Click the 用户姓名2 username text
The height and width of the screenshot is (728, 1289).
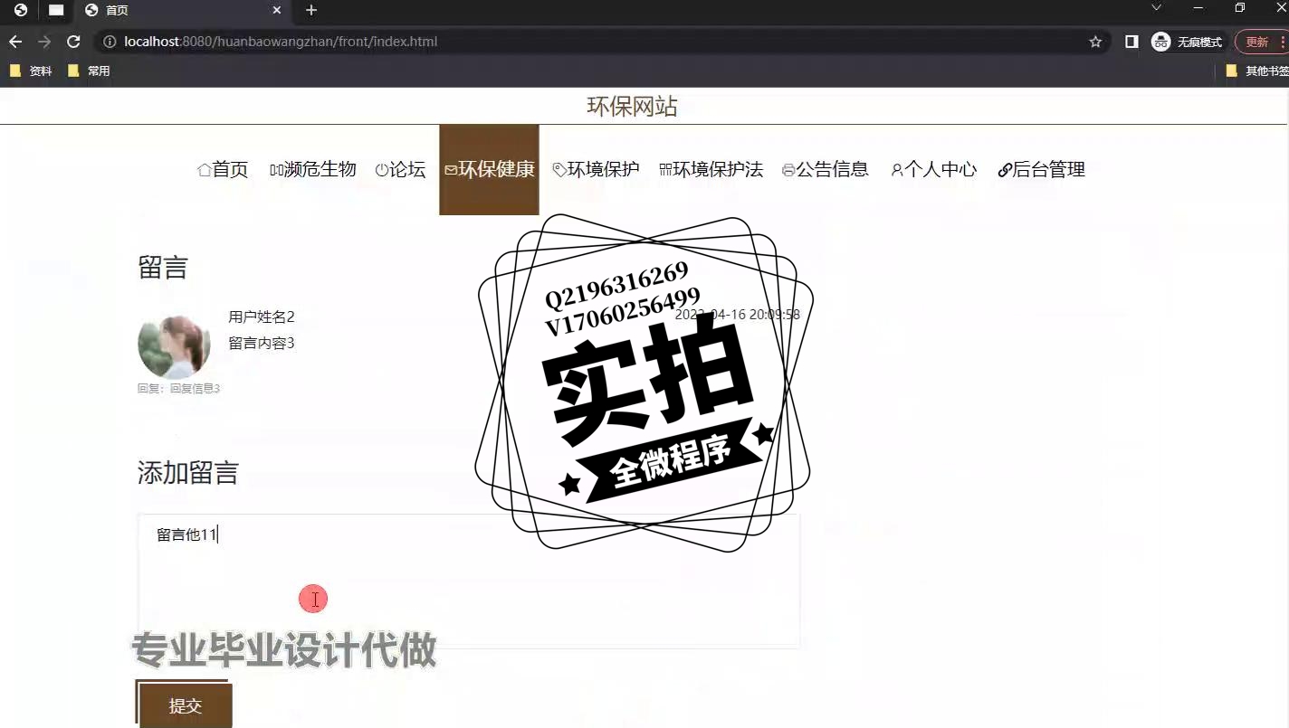(262, 317)
